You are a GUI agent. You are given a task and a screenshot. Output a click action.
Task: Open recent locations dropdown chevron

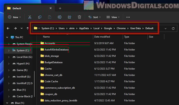coord(21,28)
